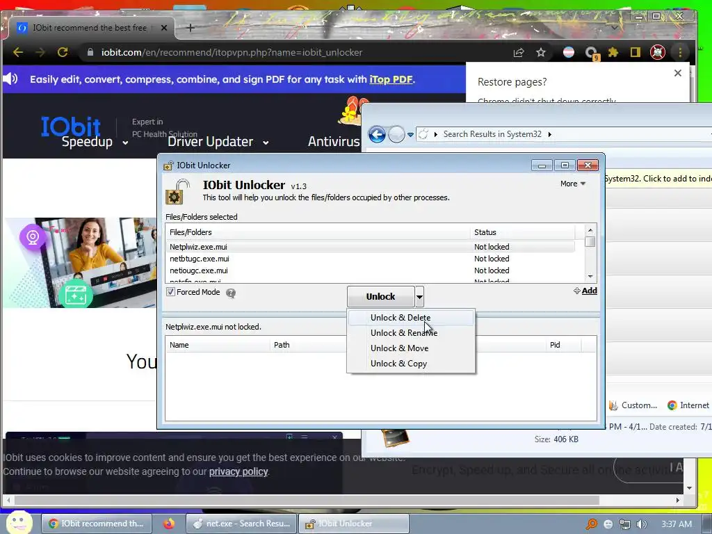Click Explorer window forward arrow button
This screenshot has width=712, height=534.
click(396, 134)
